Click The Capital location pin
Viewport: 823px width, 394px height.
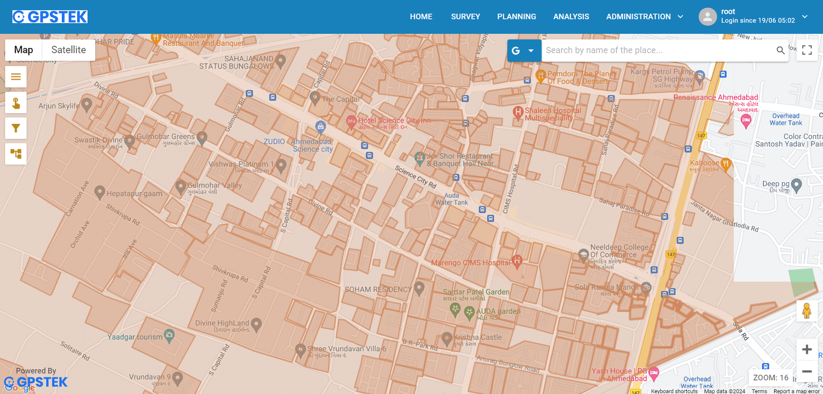point(315,98)
